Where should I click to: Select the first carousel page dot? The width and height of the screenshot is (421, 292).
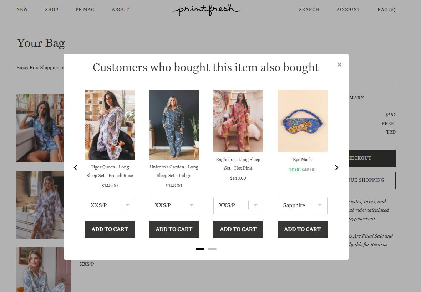tap(200, 249)
